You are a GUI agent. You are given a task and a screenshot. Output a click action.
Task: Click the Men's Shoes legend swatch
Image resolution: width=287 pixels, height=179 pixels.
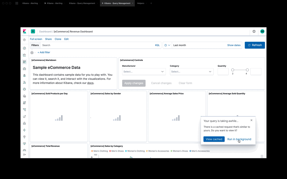pos(110,151)
